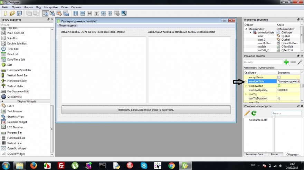Click the Break Layout toolbar icon
The height and width of the screenshot is (170, 304).
click(117, 13)
